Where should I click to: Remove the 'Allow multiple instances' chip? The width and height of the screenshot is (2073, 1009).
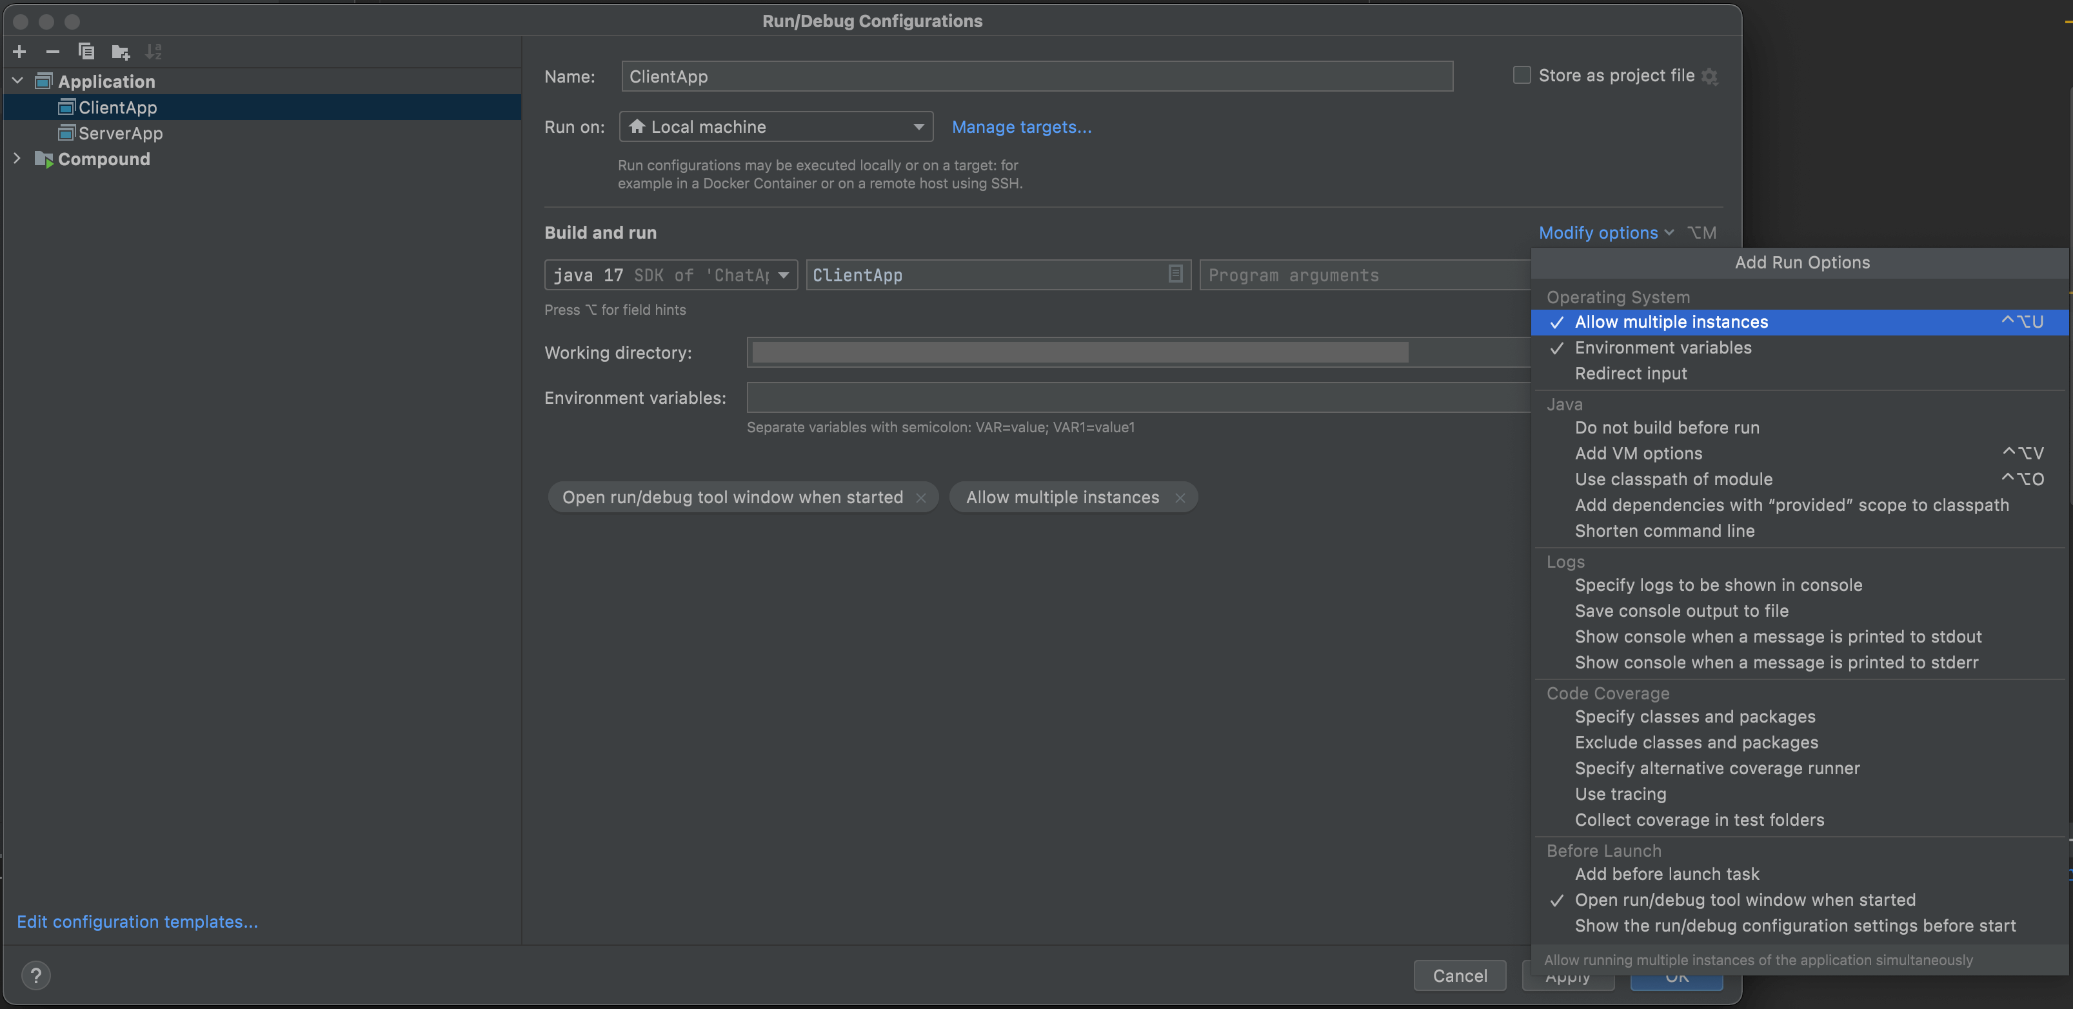point(1180,498)
